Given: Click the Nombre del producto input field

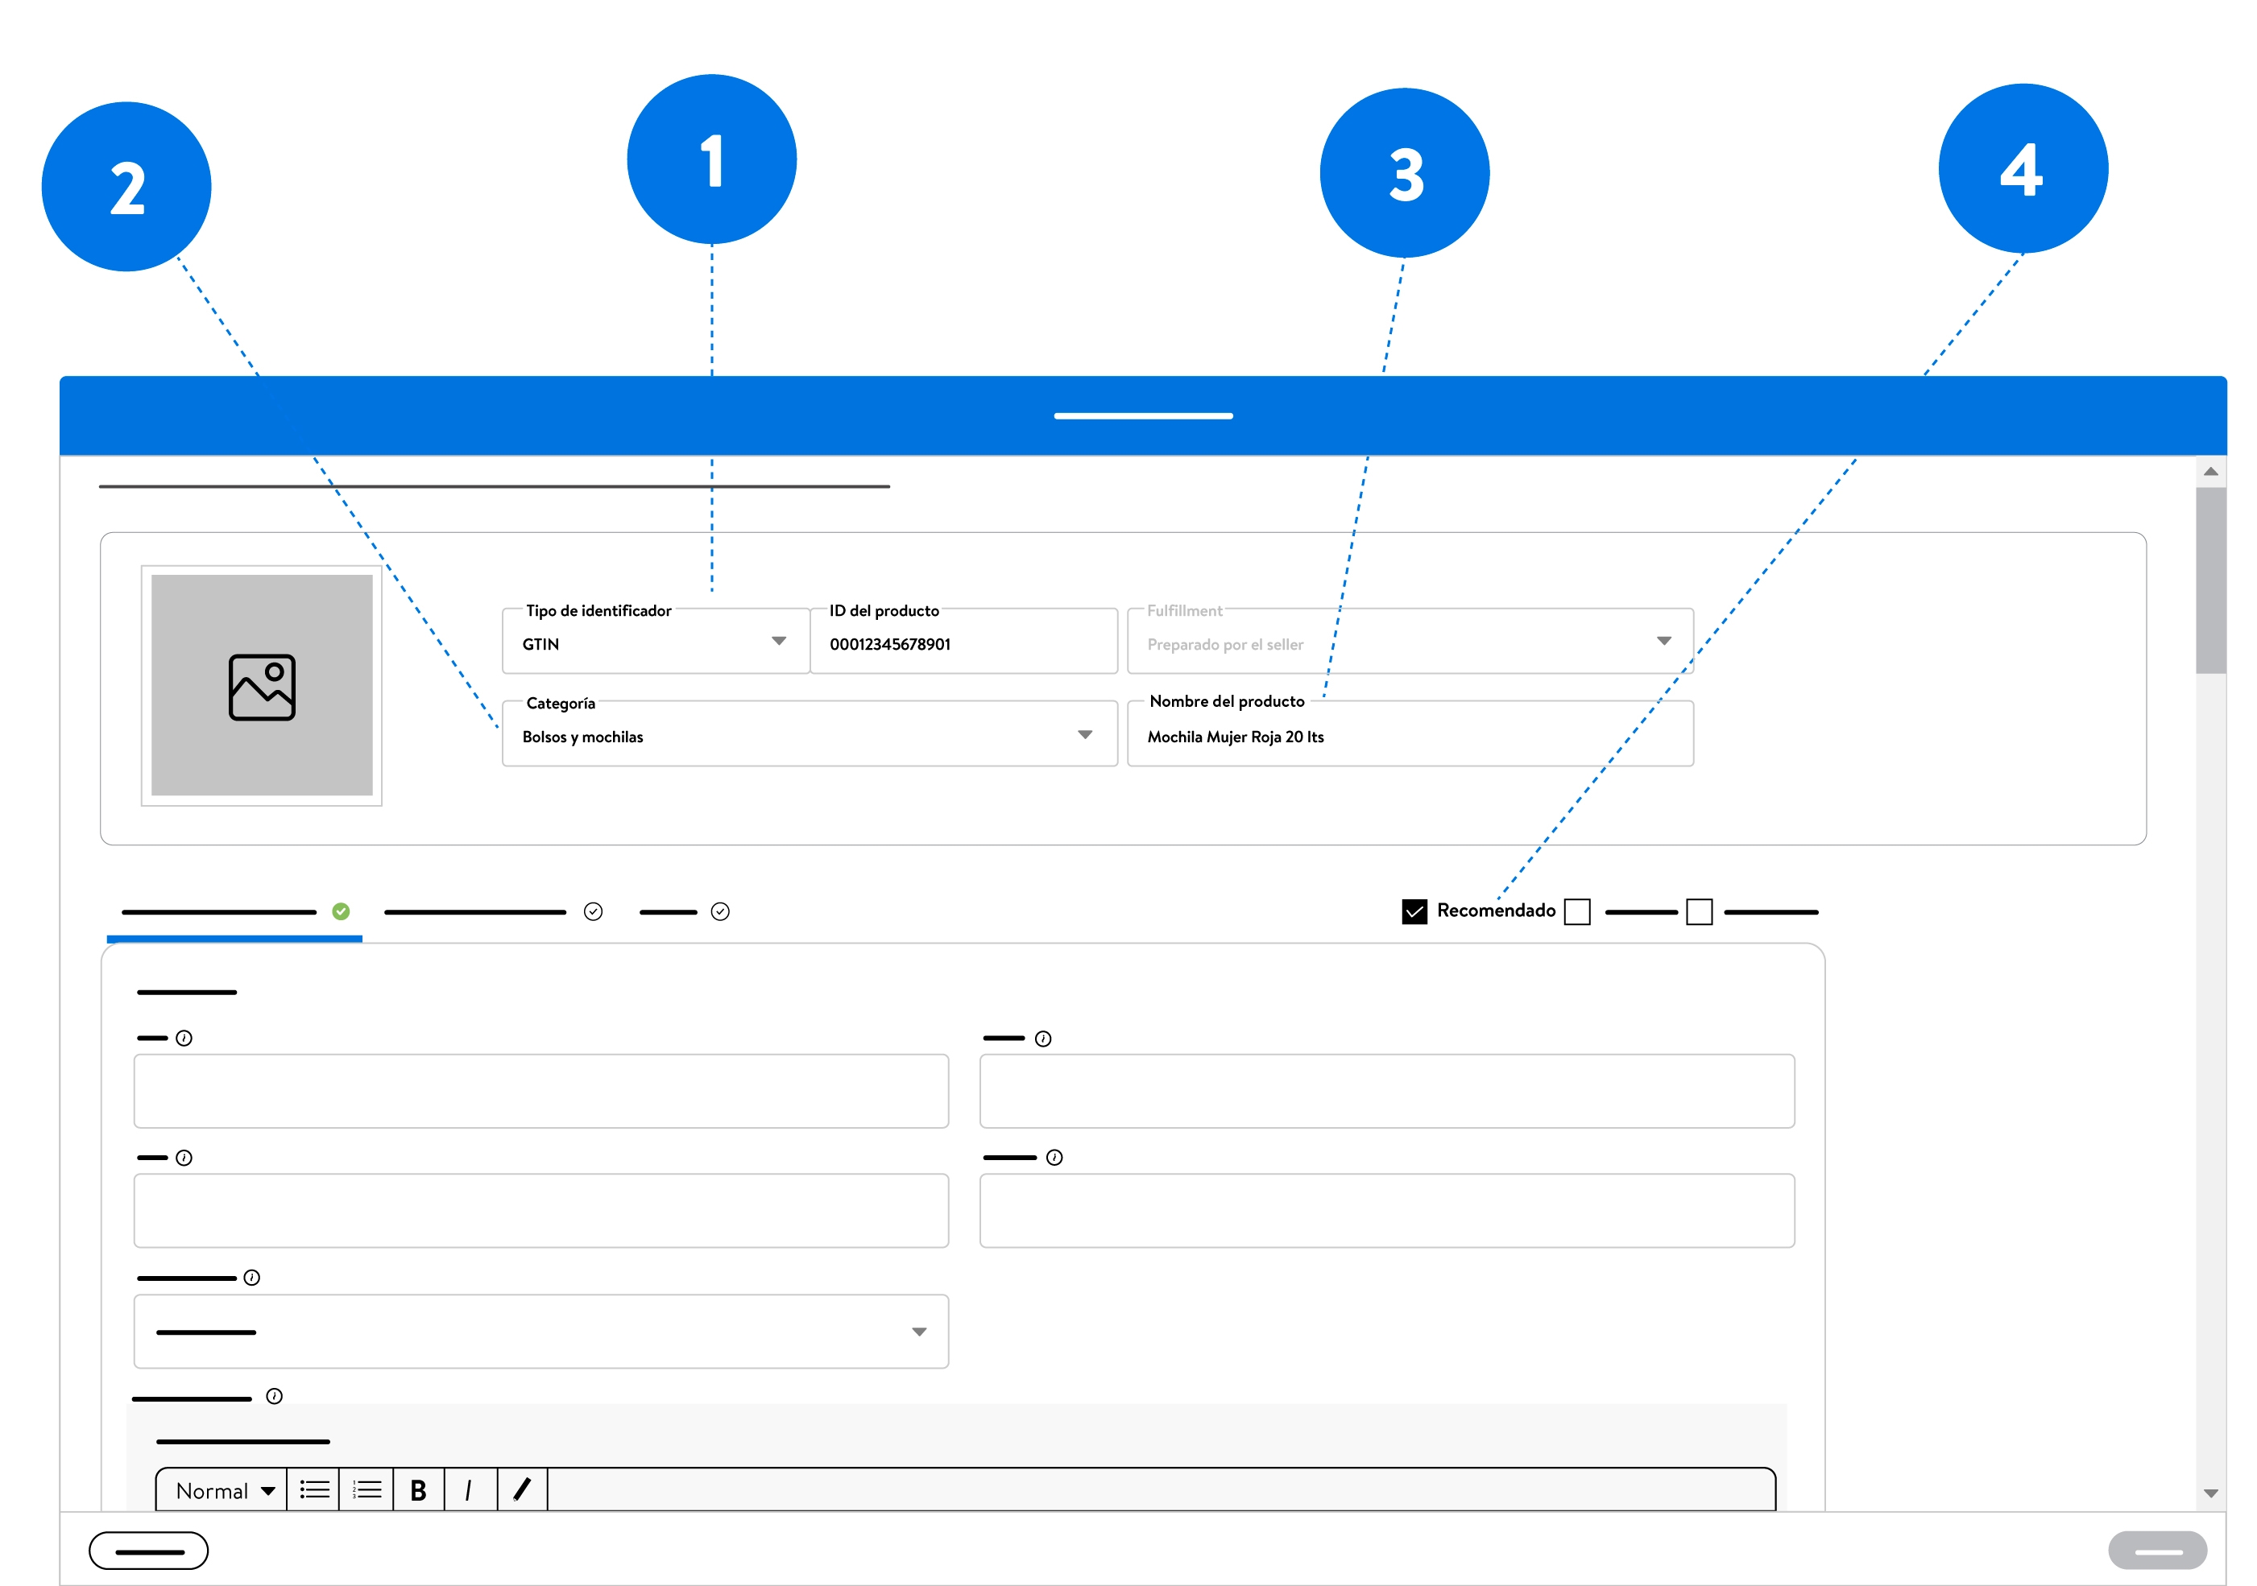Looking at the screenshot, I should [x=1410, y=733].
